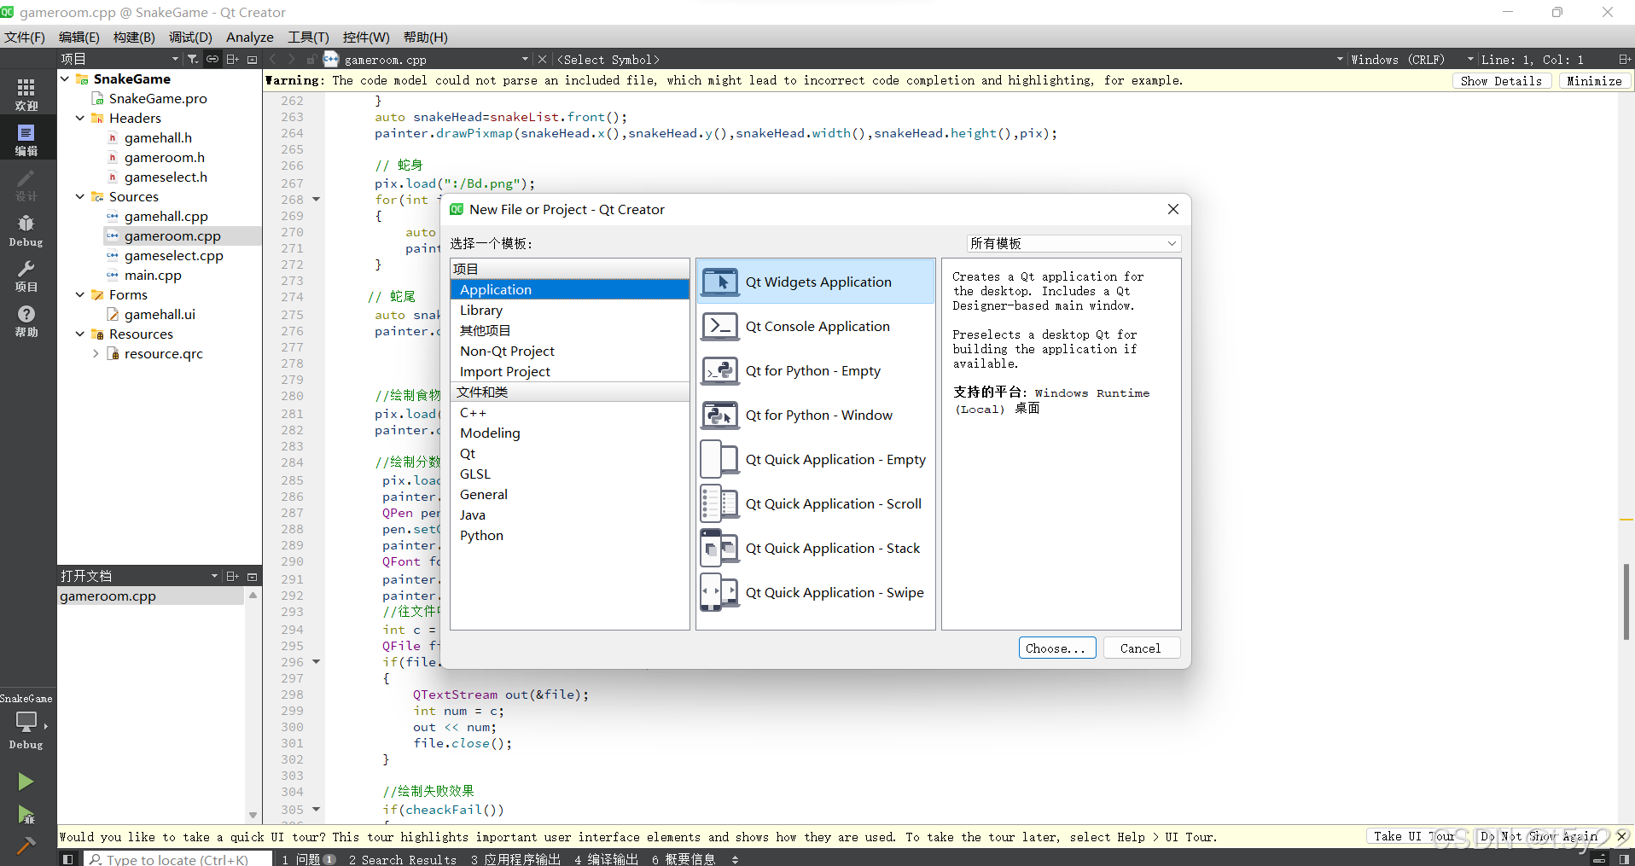Split the Projects side pane
This screenshot has height=866, width=1635.
232,59
